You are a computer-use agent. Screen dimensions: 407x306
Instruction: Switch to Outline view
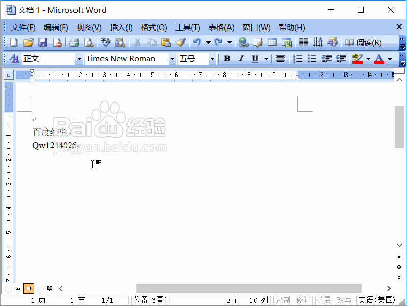coord(39,288)
